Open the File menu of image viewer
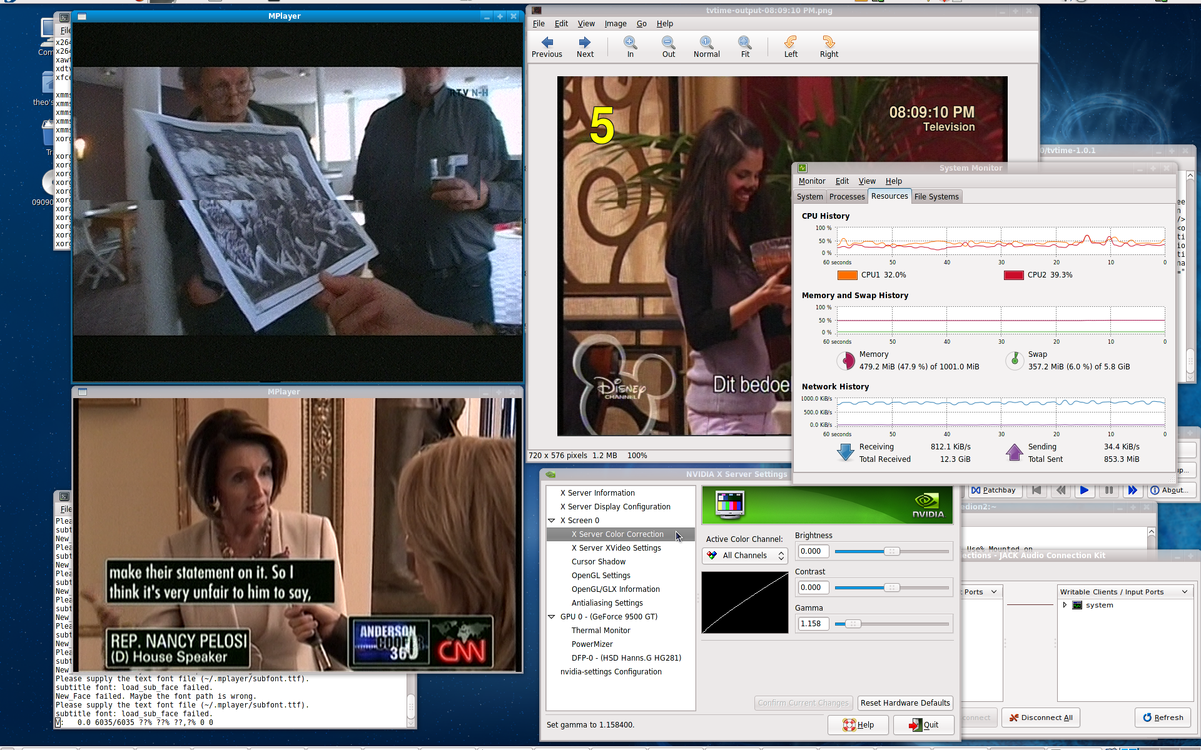Viewport: 1201px width, 750px height. coord(539,24)
